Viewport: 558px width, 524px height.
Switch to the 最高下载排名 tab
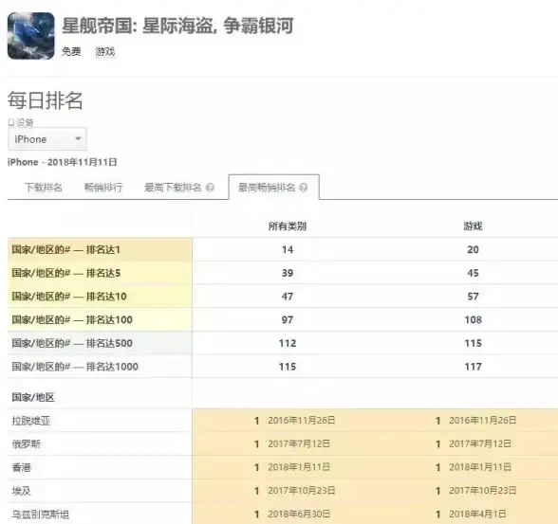pos(173,188)
